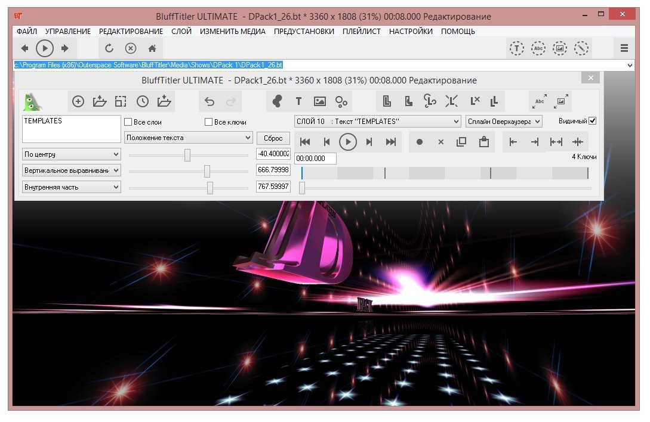
Task: Click the record keyframe dot icon
Action: (x=420, y=142)
